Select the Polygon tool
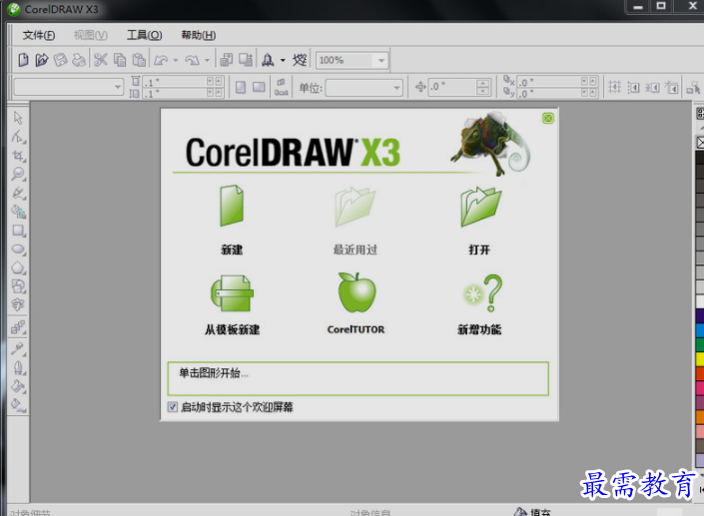The width and height of the screenshot is (704, 516). [x=18, y=267]
